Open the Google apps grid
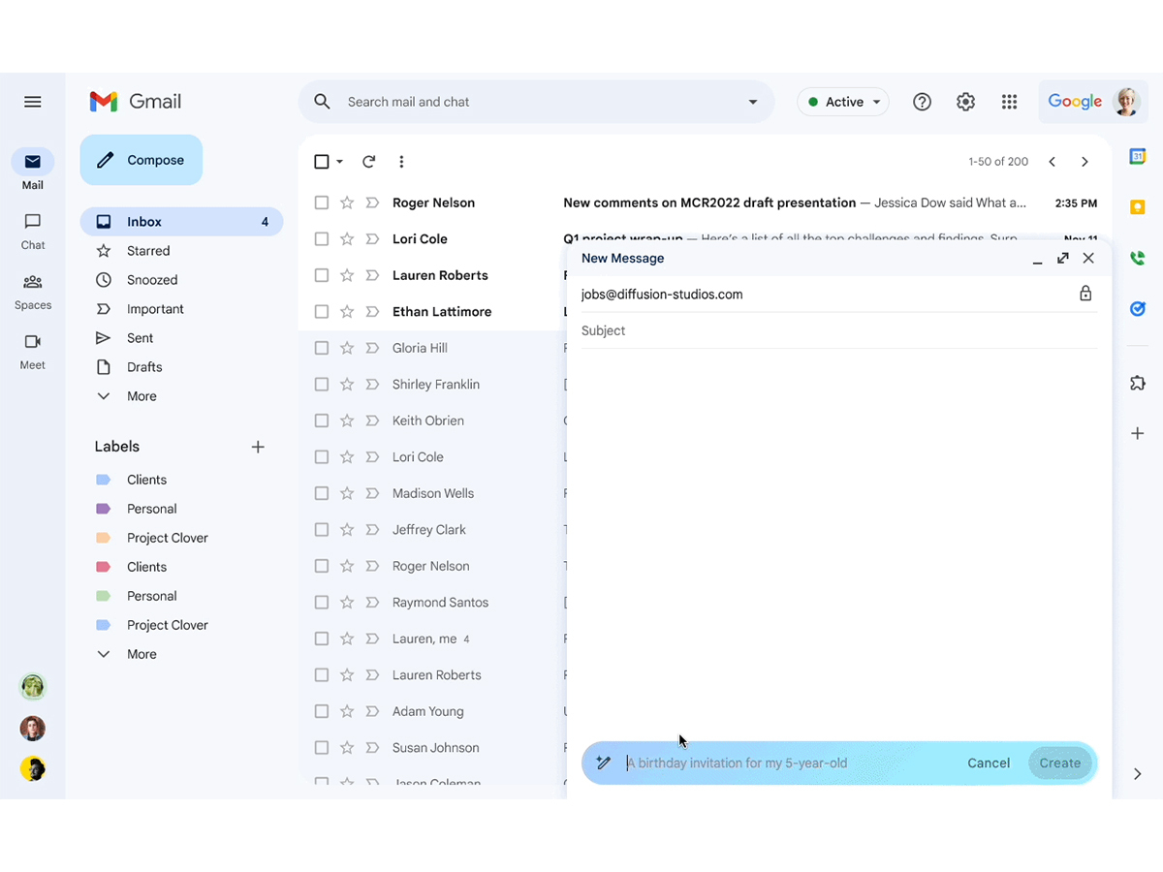1163x872 pixels. (x=1009, y=102)
